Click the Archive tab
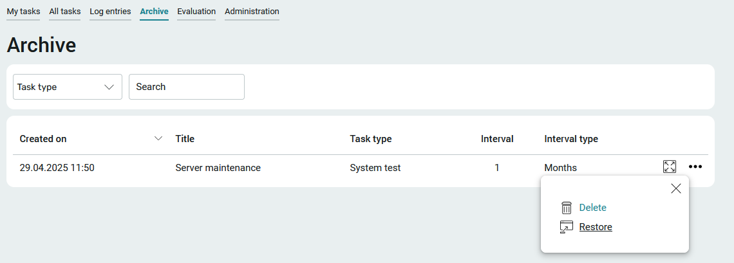 click(x=154, y=12)
